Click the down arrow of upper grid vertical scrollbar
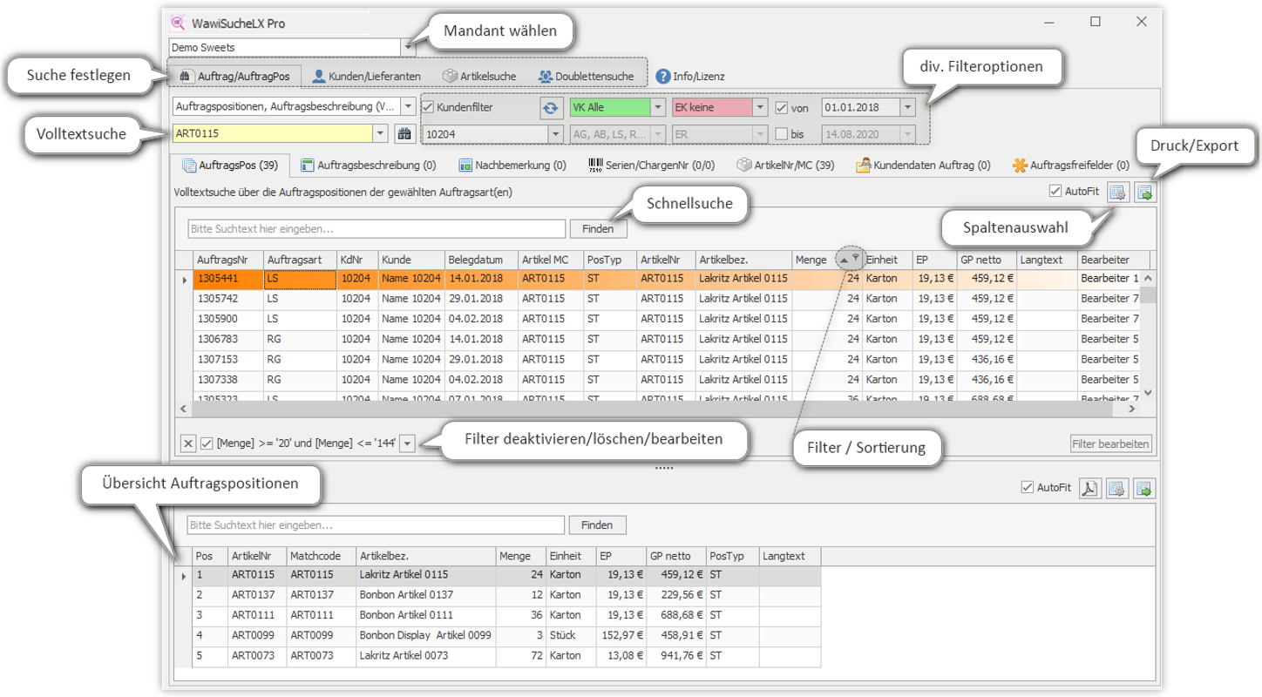 pos(1149,393)
